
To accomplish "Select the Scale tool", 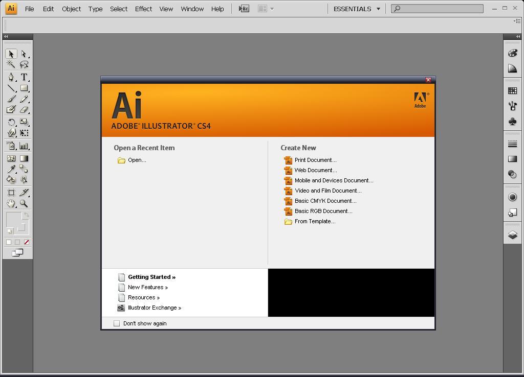I will pos(24,122).
